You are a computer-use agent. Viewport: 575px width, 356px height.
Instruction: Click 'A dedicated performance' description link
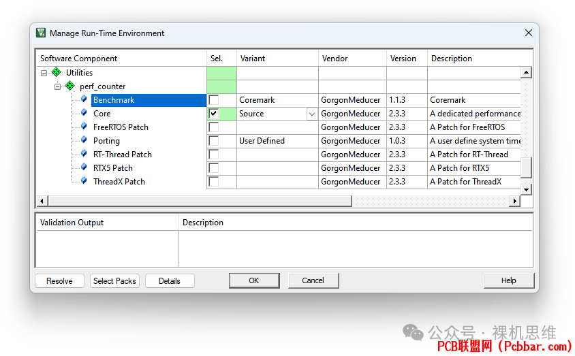pyautogui.click(x=476, y=114)
